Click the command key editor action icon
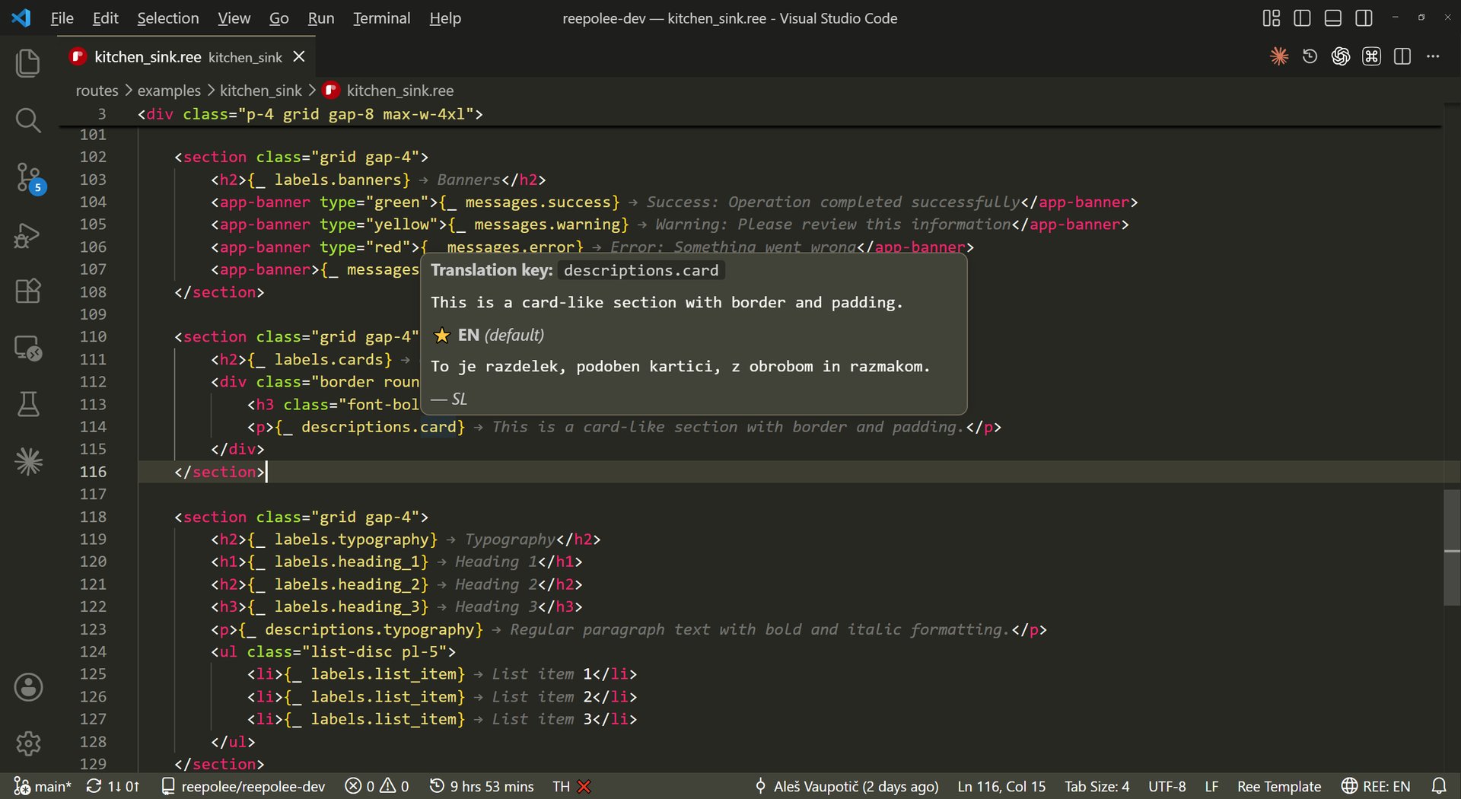This screenshot has height=799, width=1461. click(x=1371, y=56)
